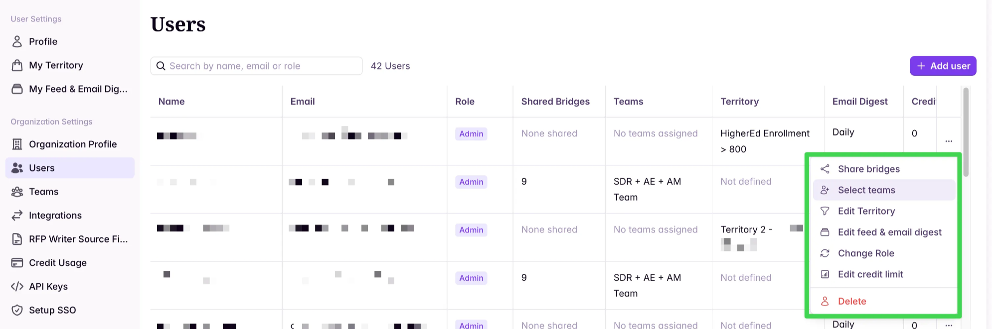Viewport: 997px width, 329px height.
Task: Click the Credit Usage card icon
Action: (17, 263)
